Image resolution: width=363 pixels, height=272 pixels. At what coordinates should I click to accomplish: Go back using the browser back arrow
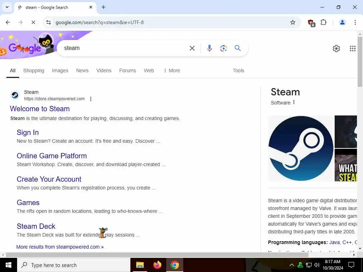point(8,22)
